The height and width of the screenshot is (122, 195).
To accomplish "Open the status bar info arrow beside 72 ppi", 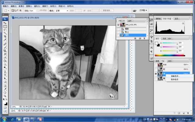I will [x=49, y=106].
